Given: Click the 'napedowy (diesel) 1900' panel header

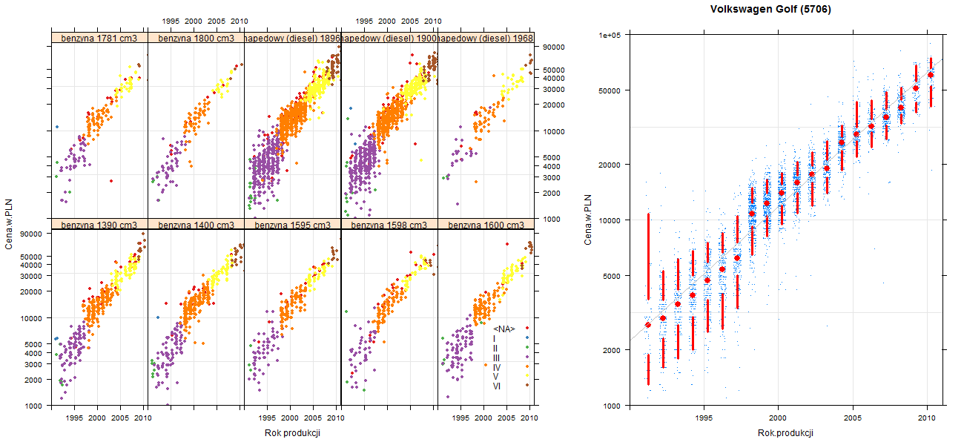Looking at the screenshot, I should (389, 38).
